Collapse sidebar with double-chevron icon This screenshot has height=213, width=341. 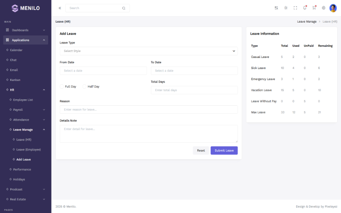[x=60, y=8]
